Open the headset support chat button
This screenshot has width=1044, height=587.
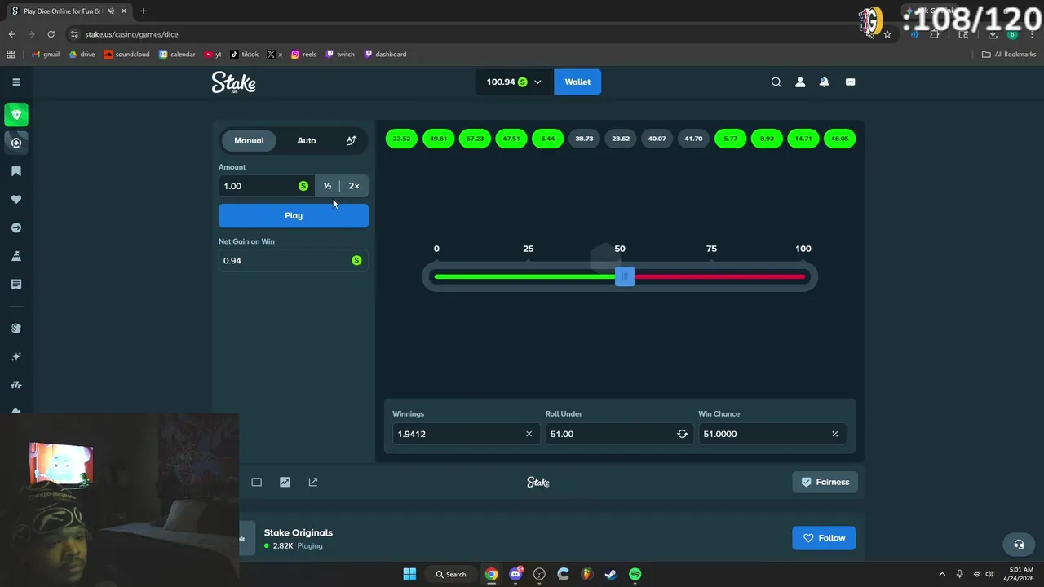point(1019,545)
